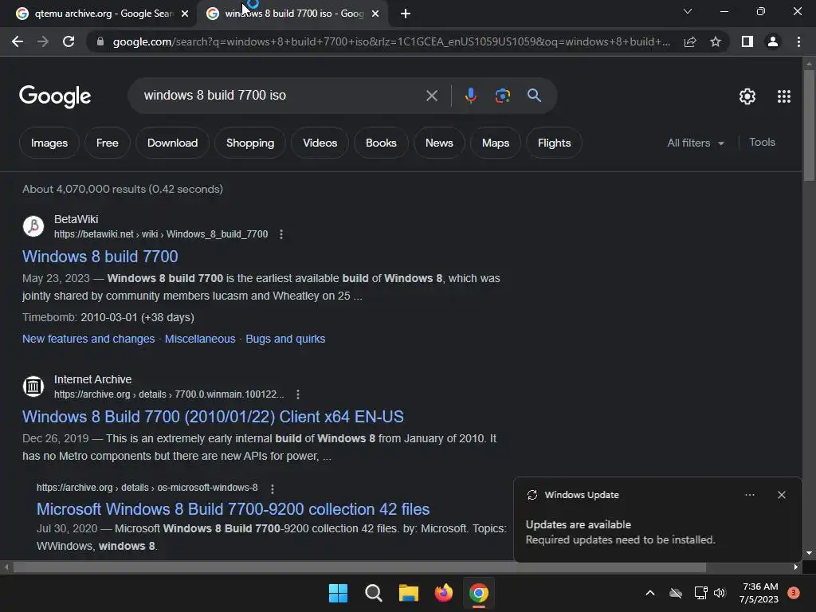
Task: Click the vertical scrollbar thumb
Action: coord(809,125)
